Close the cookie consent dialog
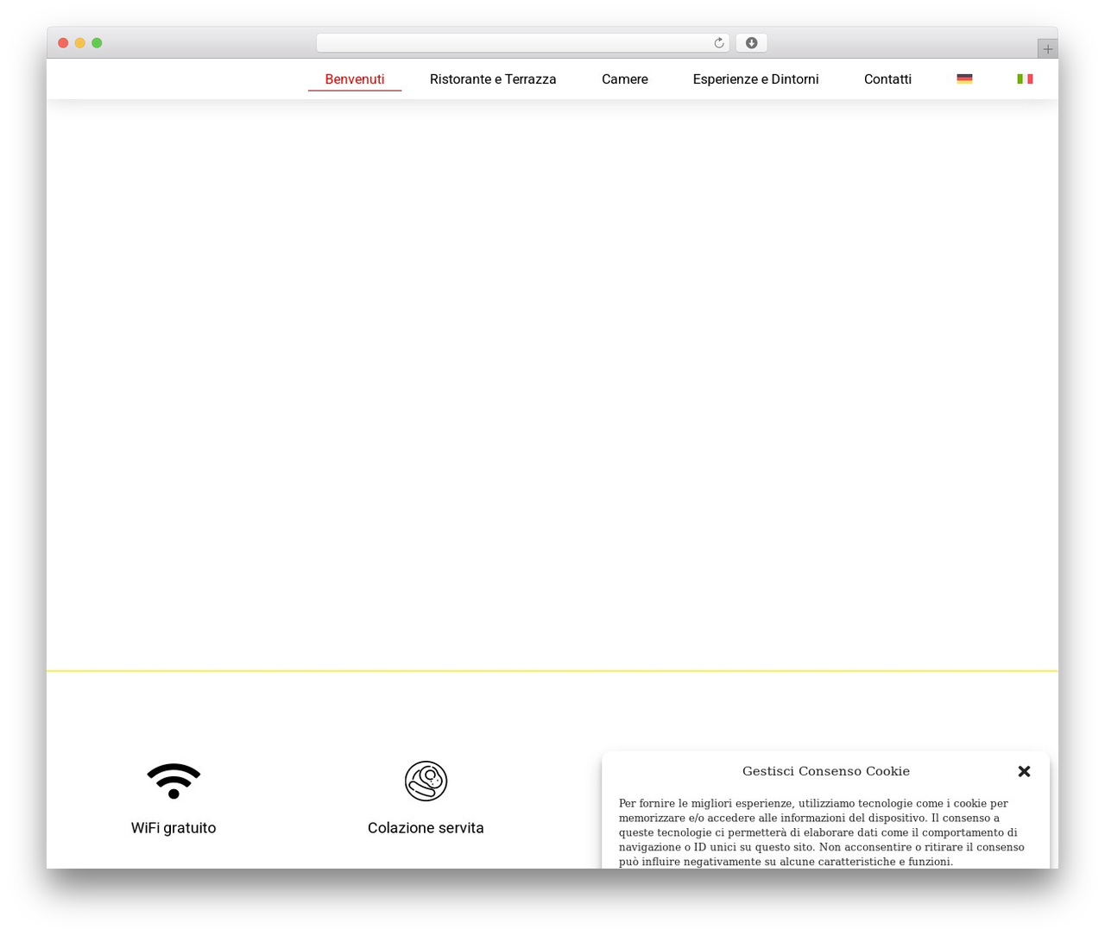Image resolution: width=1105 pixels, height=935 pixels. (x=1024, y=771)
